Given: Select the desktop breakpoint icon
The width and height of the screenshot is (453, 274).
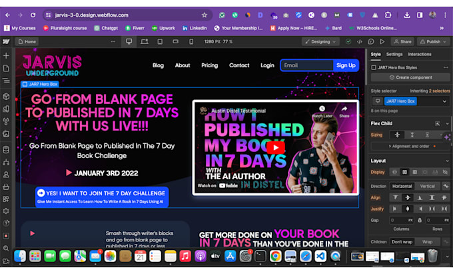Looking at the screenshot, I should click(129, 41).
